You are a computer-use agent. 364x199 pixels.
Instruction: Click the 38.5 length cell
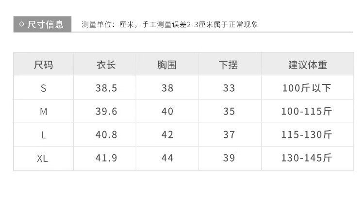click(106, 88)
